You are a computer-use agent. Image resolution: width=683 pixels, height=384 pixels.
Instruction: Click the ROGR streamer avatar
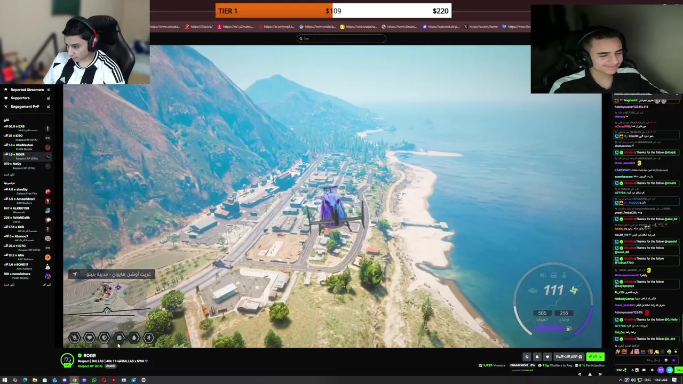pyautogui.click(x=67, y=361)
